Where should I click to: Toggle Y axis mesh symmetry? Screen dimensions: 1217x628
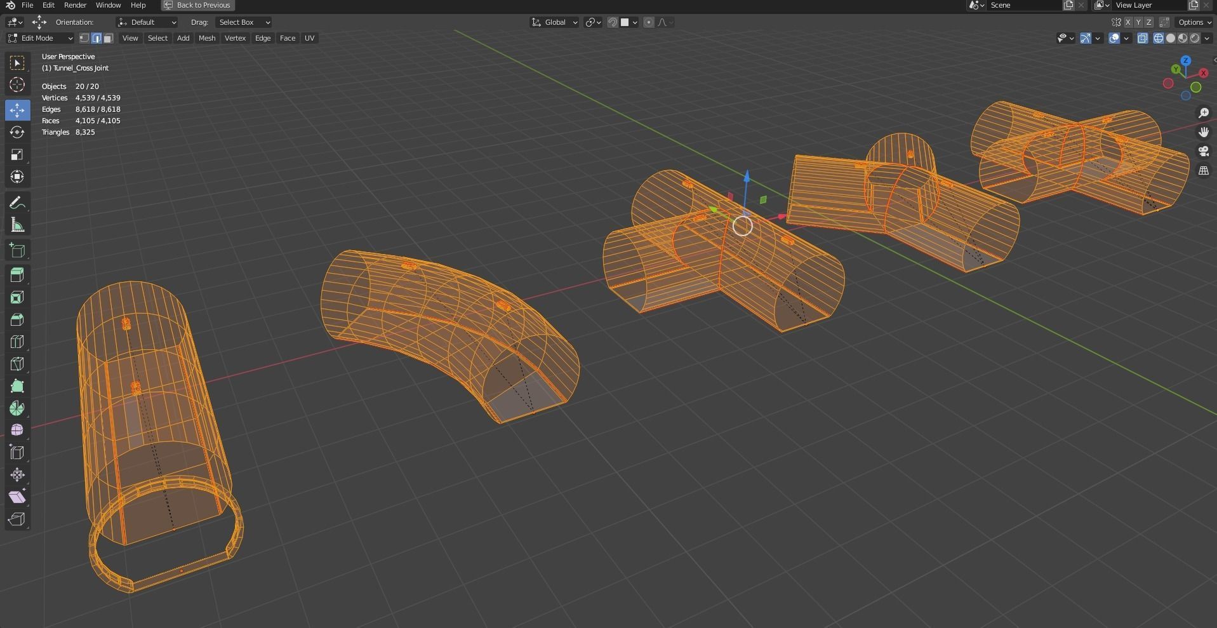[x=1138, y=22]
